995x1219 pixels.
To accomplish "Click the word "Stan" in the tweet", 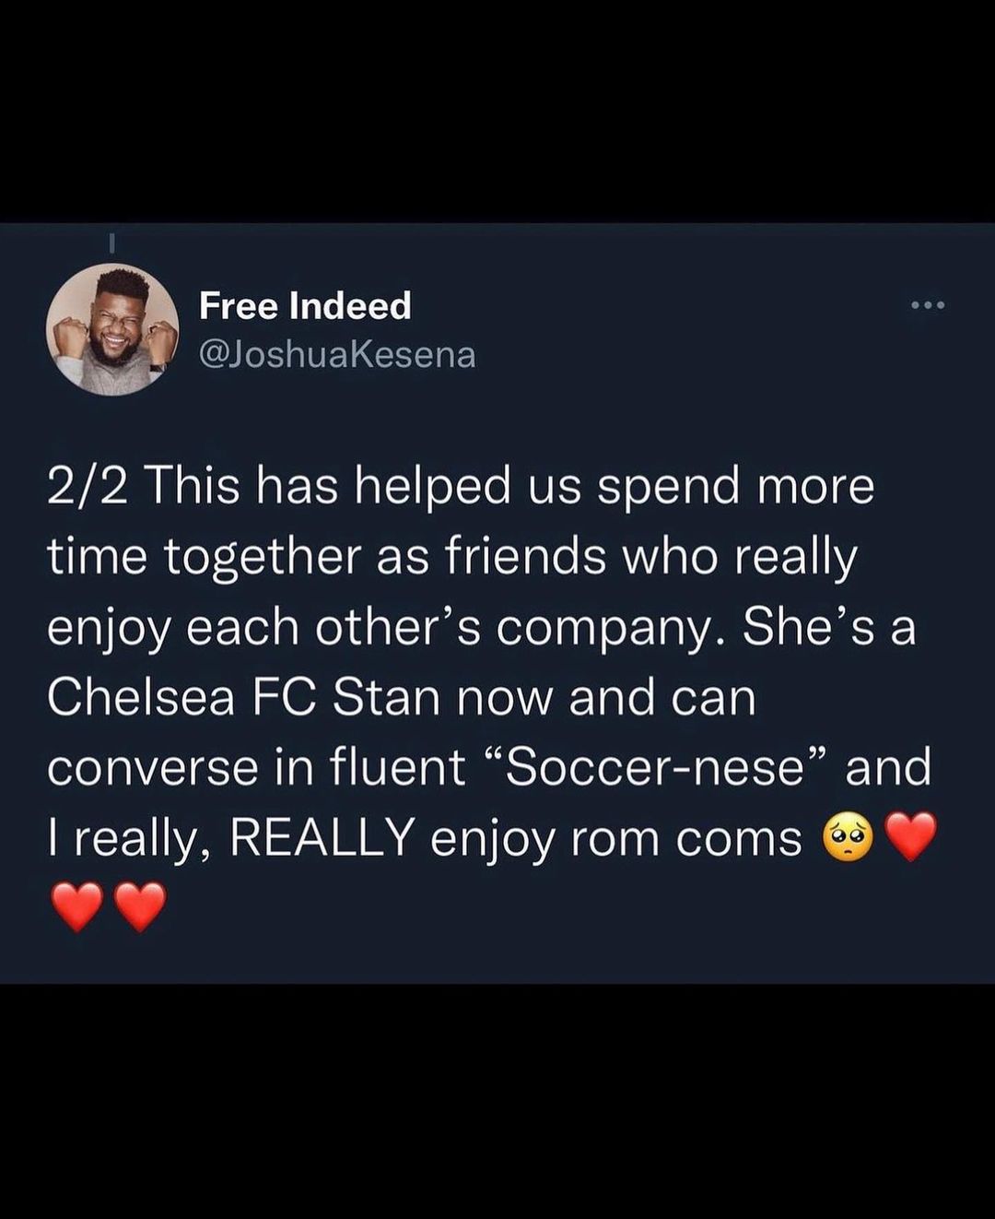I will coord(386,697).
